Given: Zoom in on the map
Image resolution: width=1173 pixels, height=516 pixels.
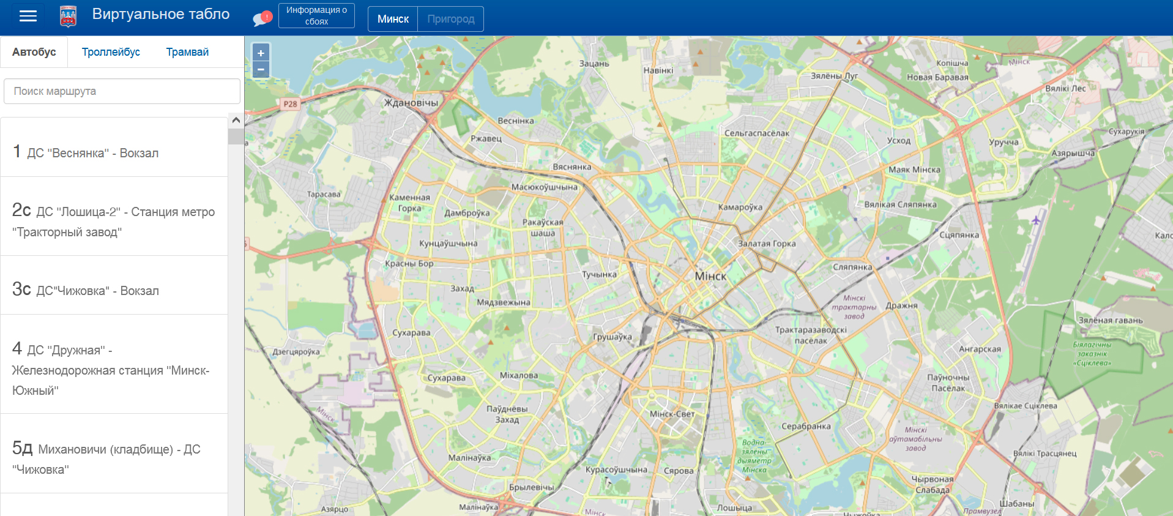Looking at the screenshot, I should pos(261,53).
